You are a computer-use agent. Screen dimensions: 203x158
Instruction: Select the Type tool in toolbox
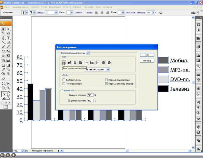click(x=8, y=38)
